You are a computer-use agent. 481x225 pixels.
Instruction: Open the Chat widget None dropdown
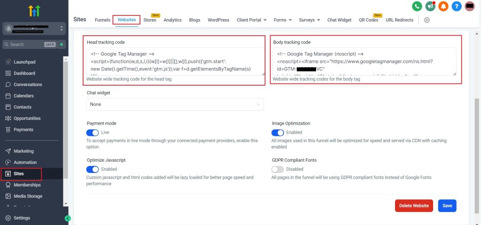175,105
